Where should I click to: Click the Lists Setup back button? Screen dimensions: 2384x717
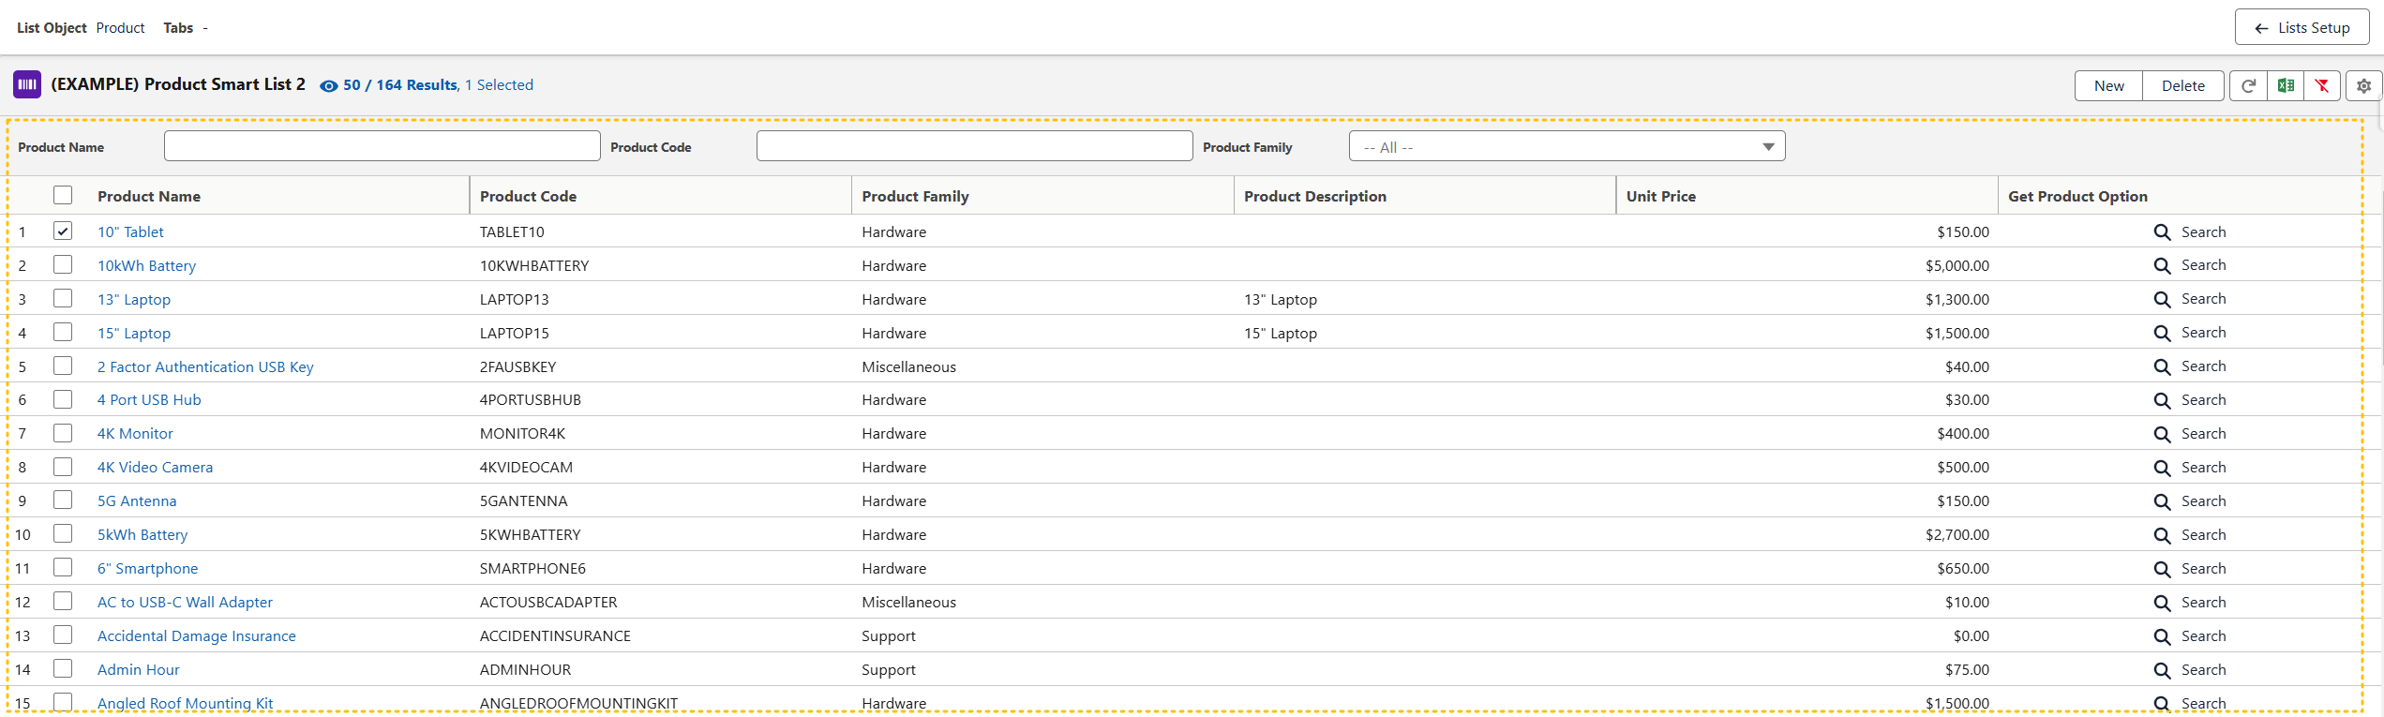point(2301,28)
